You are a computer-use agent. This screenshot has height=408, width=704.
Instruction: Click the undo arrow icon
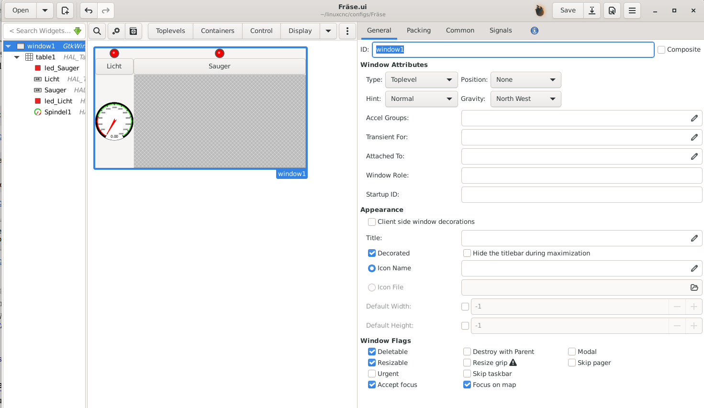point(89,11)
